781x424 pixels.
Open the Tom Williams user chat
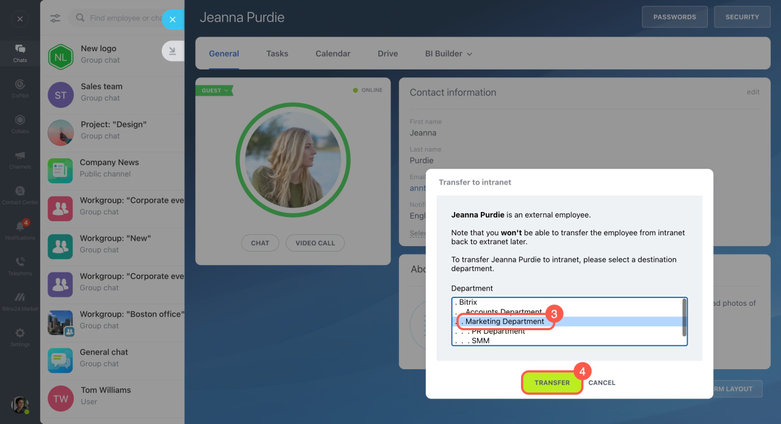[112, 398]
